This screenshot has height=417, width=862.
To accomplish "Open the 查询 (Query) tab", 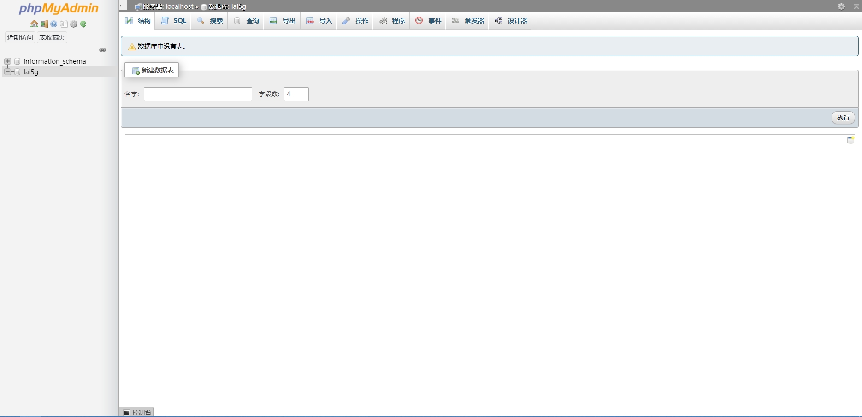I will coord(246,21).
